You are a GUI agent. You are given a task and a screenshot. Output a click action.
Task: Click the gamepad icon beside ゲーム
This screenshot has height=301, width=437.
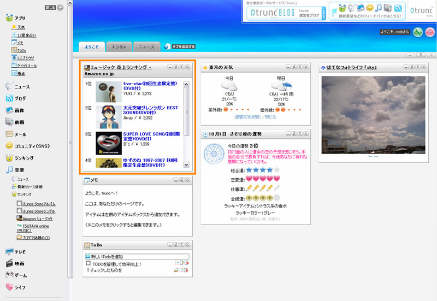click(9, 275)
